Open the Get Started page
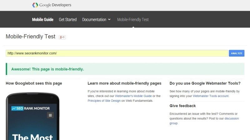The image size is (250, 140). click(68, 20)
